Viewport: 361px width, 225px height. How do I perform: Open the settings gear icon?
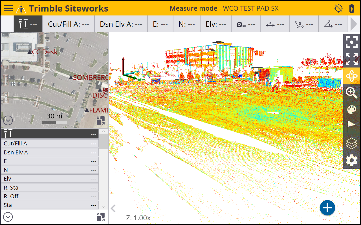click(x=352, y=161)
